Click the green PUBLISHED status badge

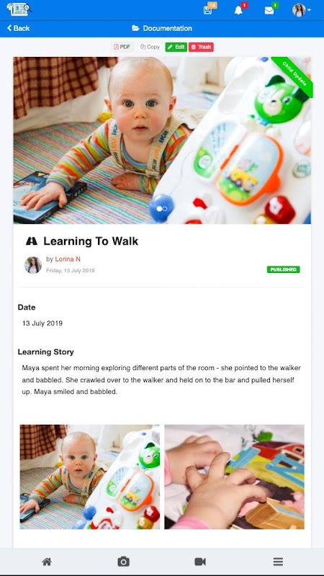(x=283, y=269)
